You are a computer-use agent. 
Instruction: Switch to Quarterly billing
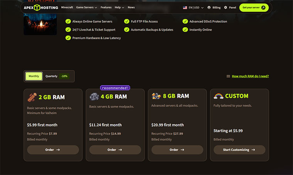point(51,76)
